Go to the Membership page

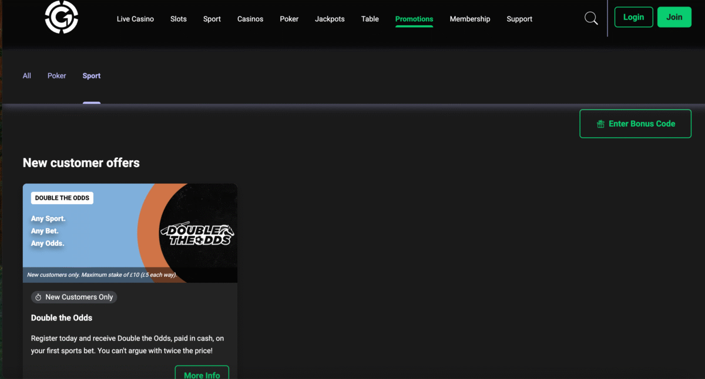coord(469,19)
